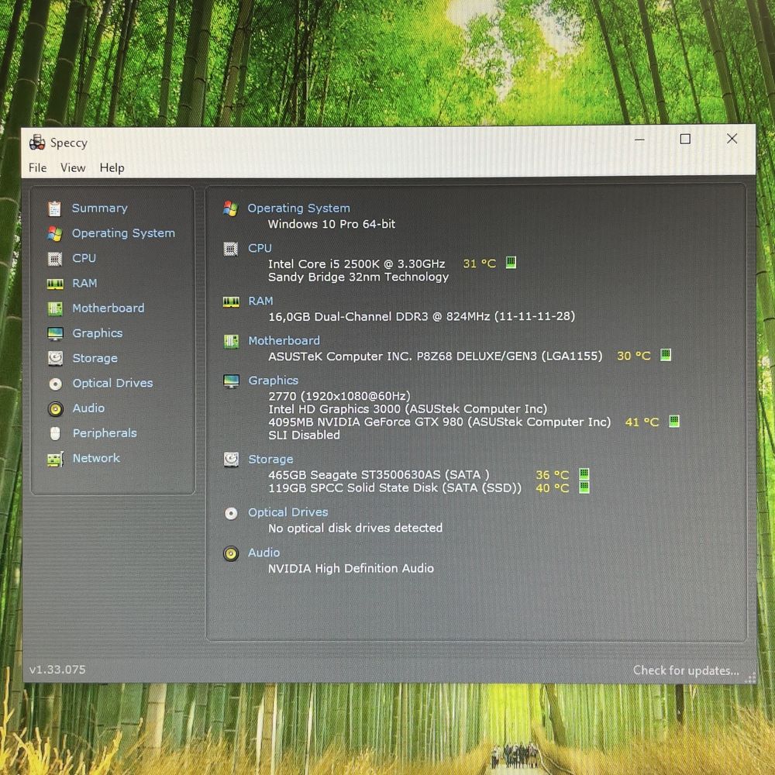
Task: Maximize the Speccy window
Action: tap(685, 139)
